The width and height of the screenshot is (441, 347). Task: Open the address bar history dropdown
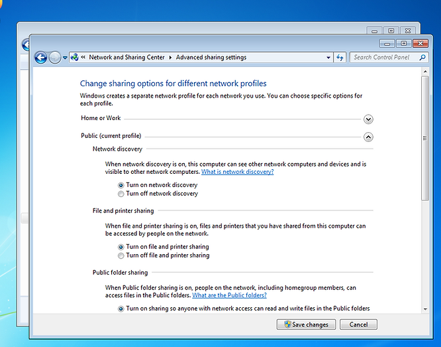(328, 58)
